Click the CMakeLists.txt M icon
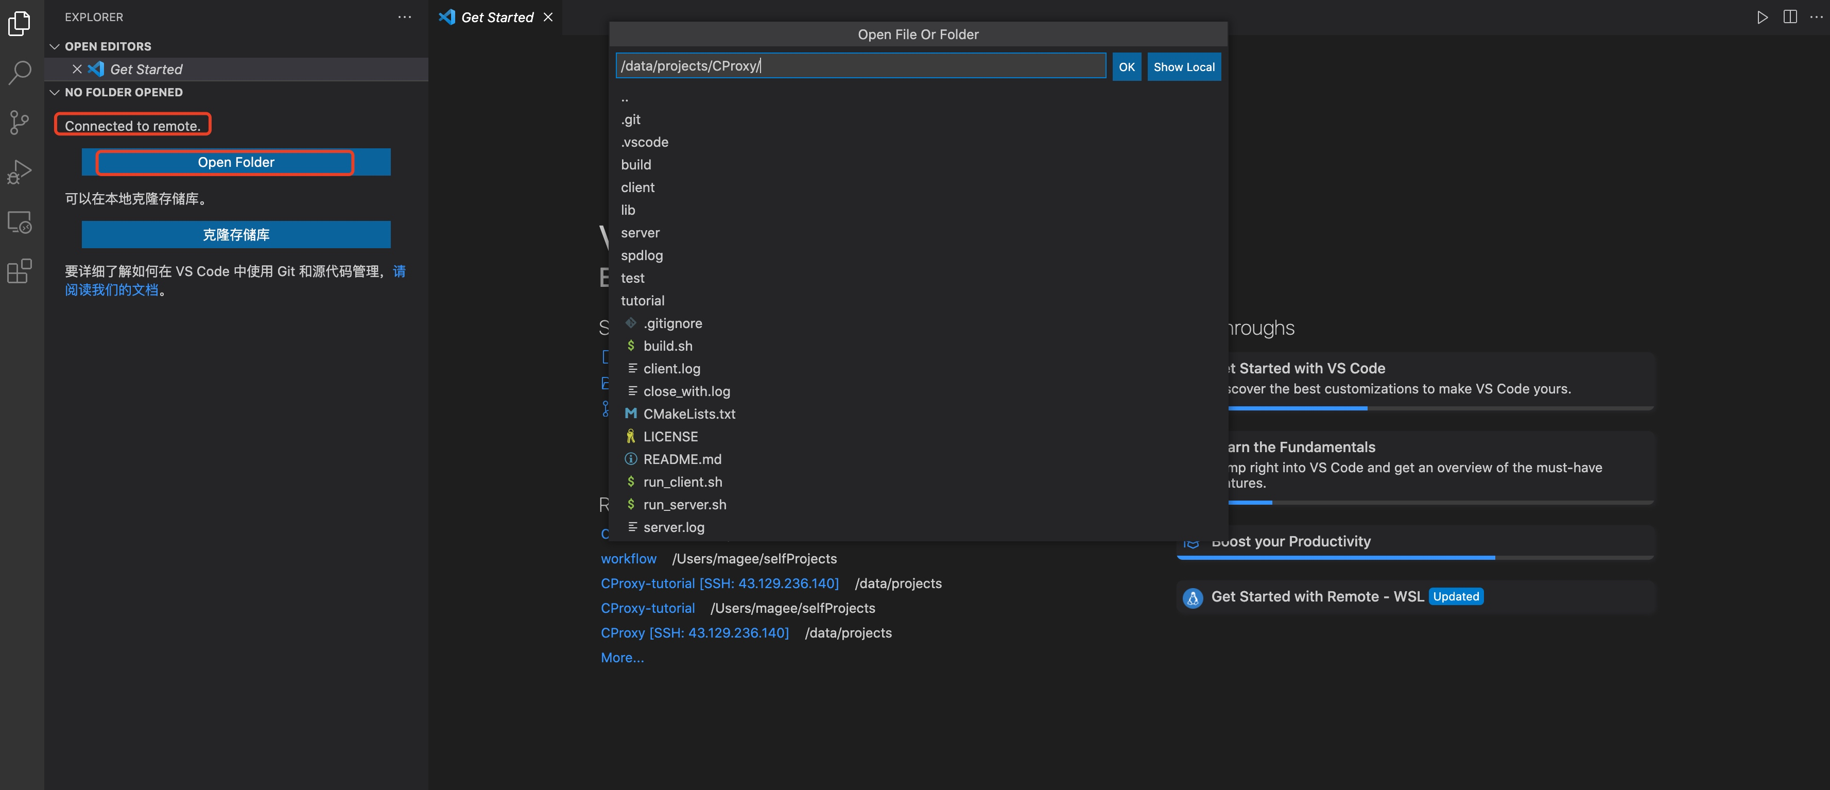Image resolution: width=1830 pixels, height=790 pixels. 631,414
